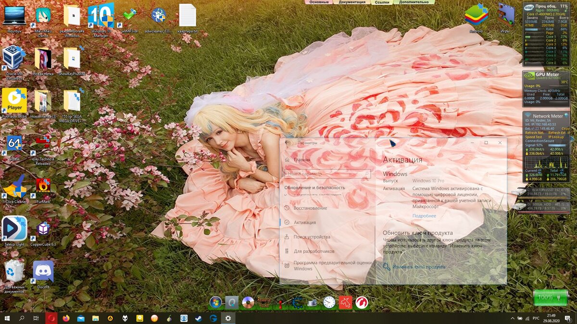Click Speed Test in Network Meter
577x324 pixels.
point(533,137)
